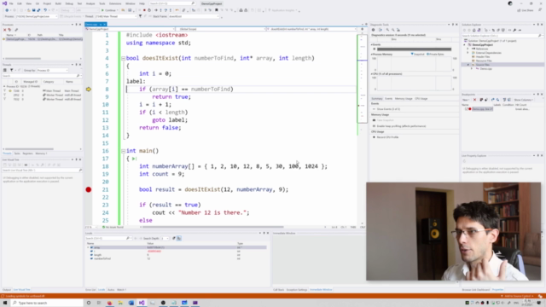546x307 pixels.
Task: Switch to the Autos tab below the Locals panel
Action: tap(111, 290)
